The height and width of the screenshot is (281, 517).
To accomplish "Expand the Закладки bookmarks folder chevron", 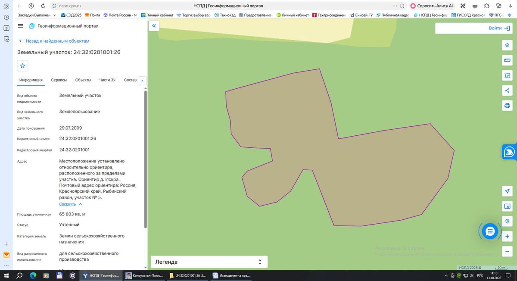I will pyautogui.click(x=55, y=15).
